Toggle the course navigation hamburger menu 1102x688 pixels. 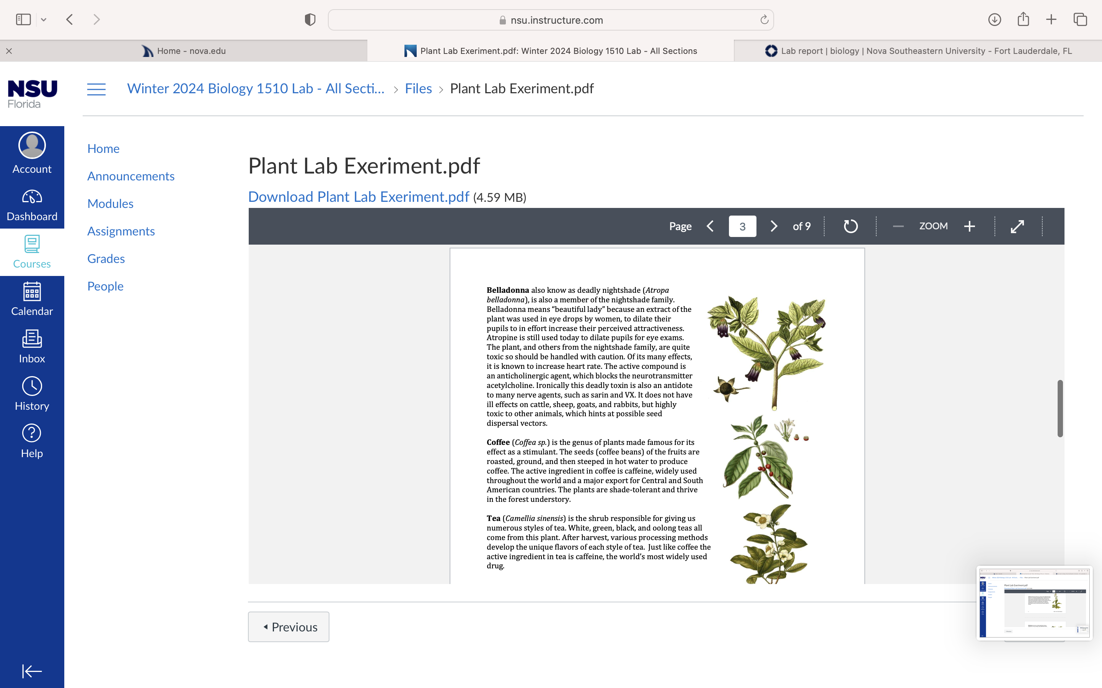pyautogui.click(x=96, y=89)
